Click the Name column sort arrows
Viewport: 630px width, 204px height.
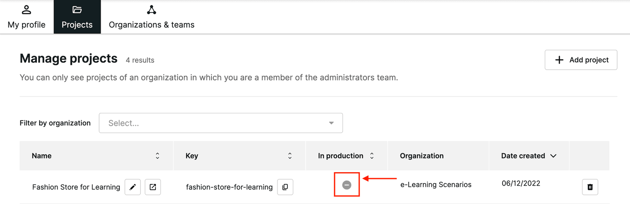157,156
